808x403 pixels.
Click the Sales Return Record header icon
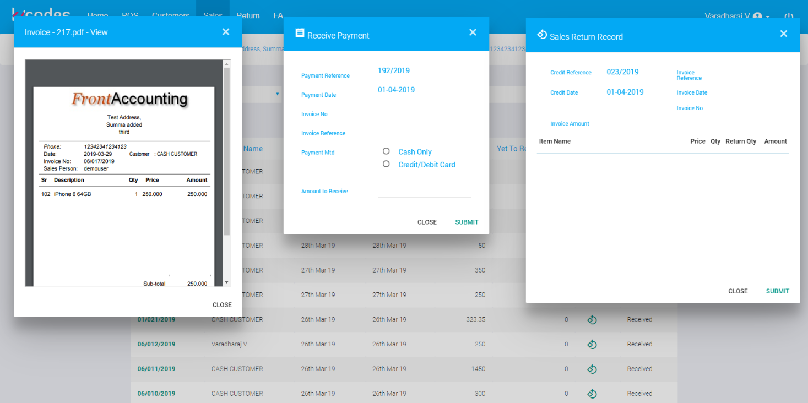point(541,35)
